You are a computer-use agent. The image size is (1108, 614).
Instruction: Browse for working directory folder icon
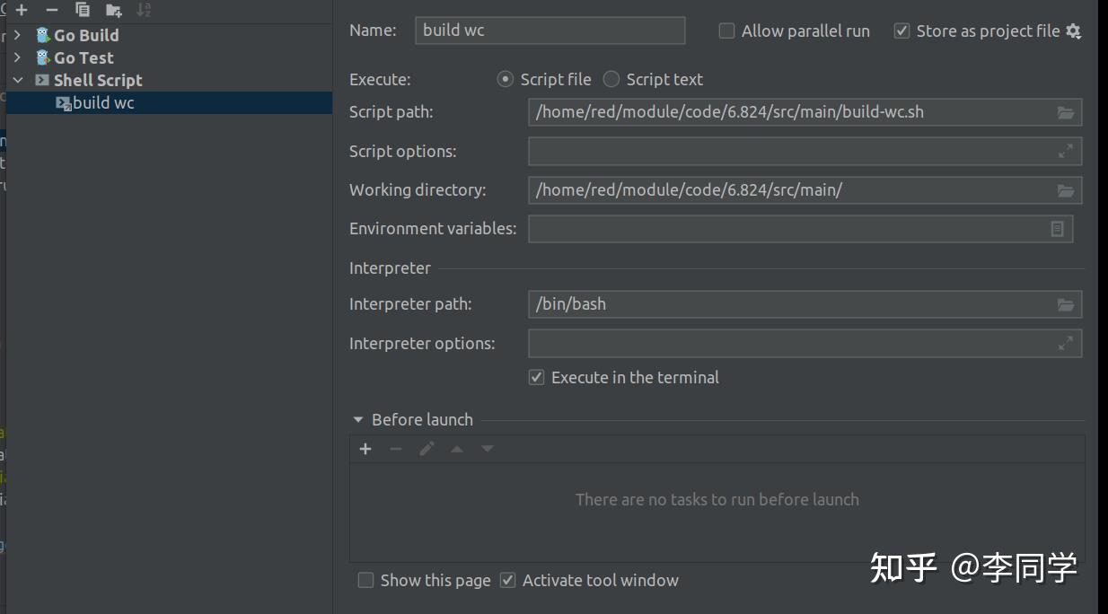(1065, 190)
